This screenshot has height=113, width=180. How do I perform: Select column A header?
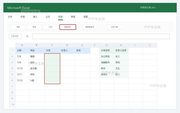coord(22,45)
